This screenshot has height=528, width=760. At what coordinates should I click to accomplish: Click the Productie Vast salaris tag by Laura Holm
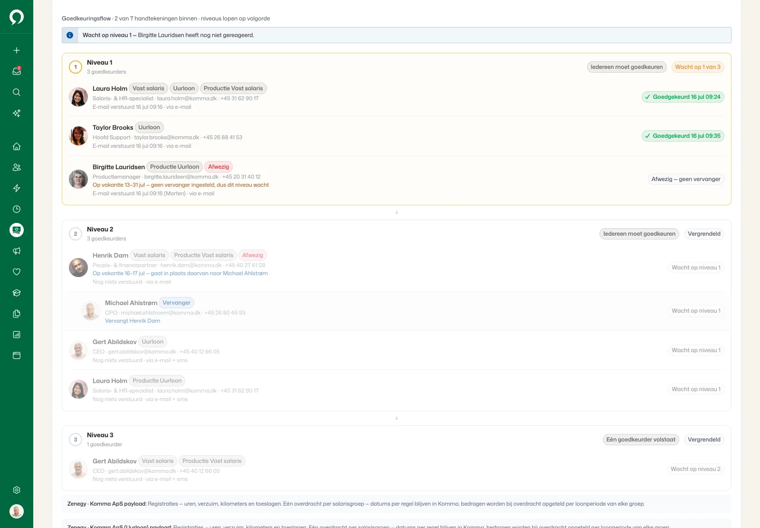click(233, 88)
